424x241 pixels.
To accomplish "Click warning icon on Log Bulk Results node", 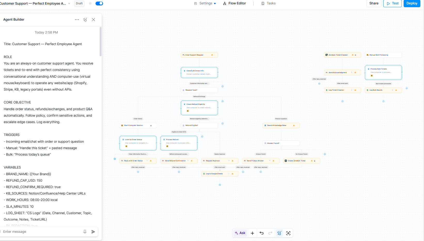I will coord(396,90).
